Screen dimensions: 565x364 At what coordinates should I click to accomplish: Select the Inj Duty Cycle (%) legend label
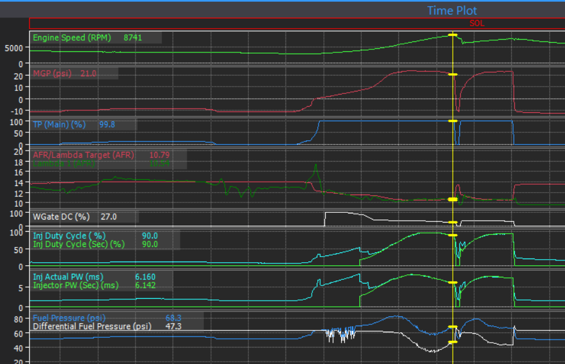[69, 236]
